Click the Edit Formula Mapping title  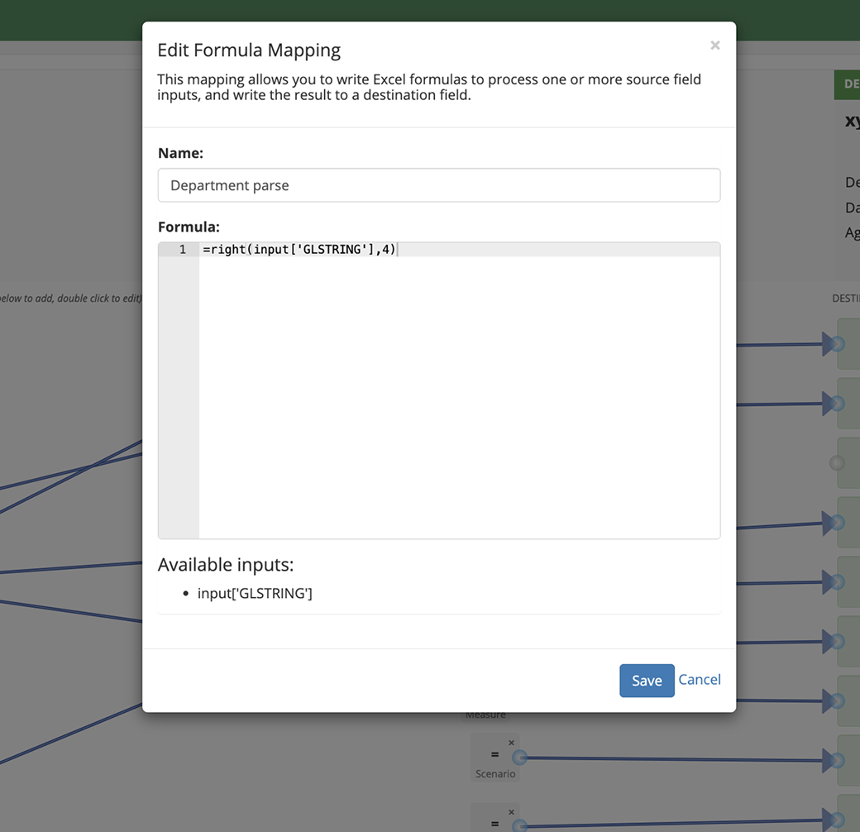click(x=249, y=50)
